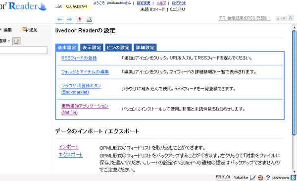Image resolution: width=297 pixels, height=181 pixels.
Task: Click the scrollbar down arrow
Action: point(295,172)
